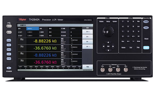
Task: Hit the blue Trigger button
Action: click(x=146, y=48)
